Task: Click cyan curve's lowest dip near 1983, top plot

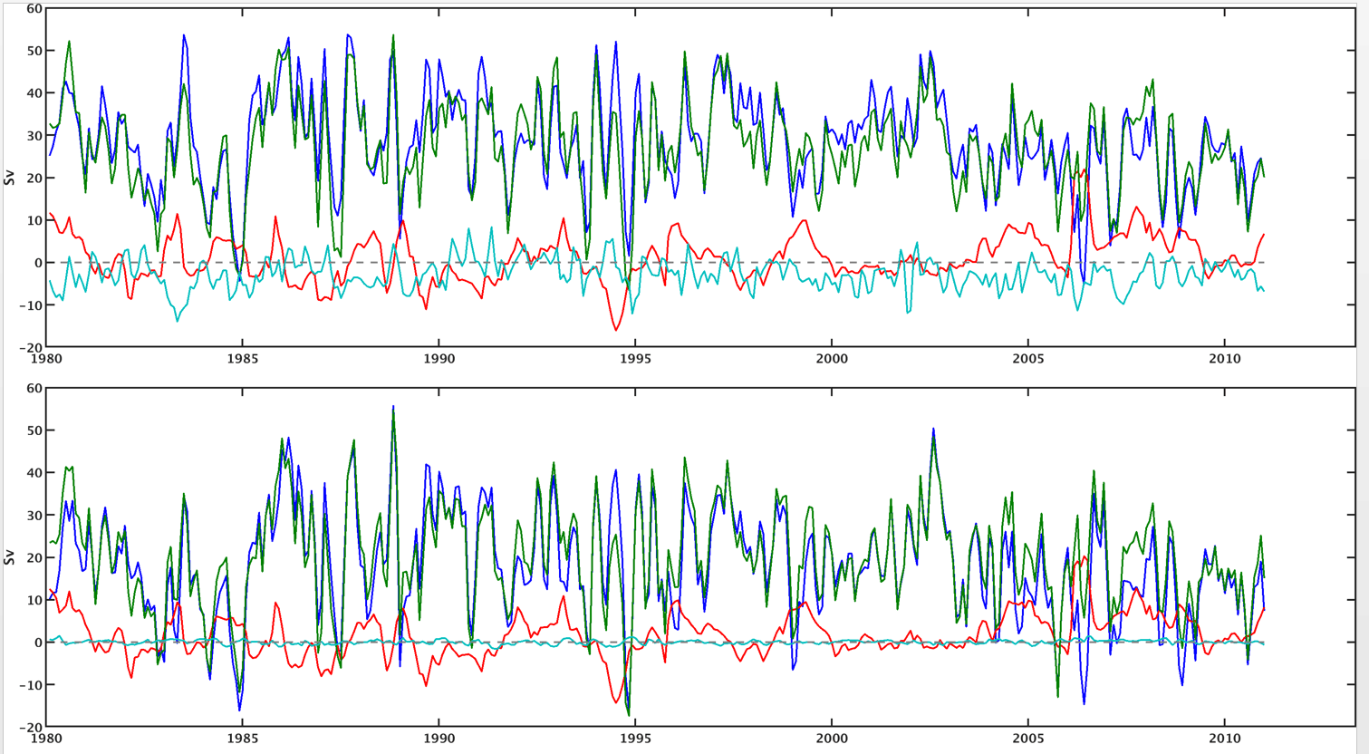Action: [x=178, y=321]
